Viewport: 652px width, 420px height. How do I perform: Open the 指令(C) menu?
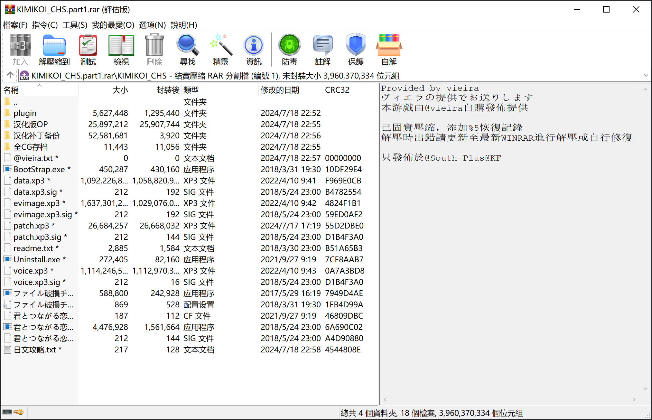tap(45, 25)
